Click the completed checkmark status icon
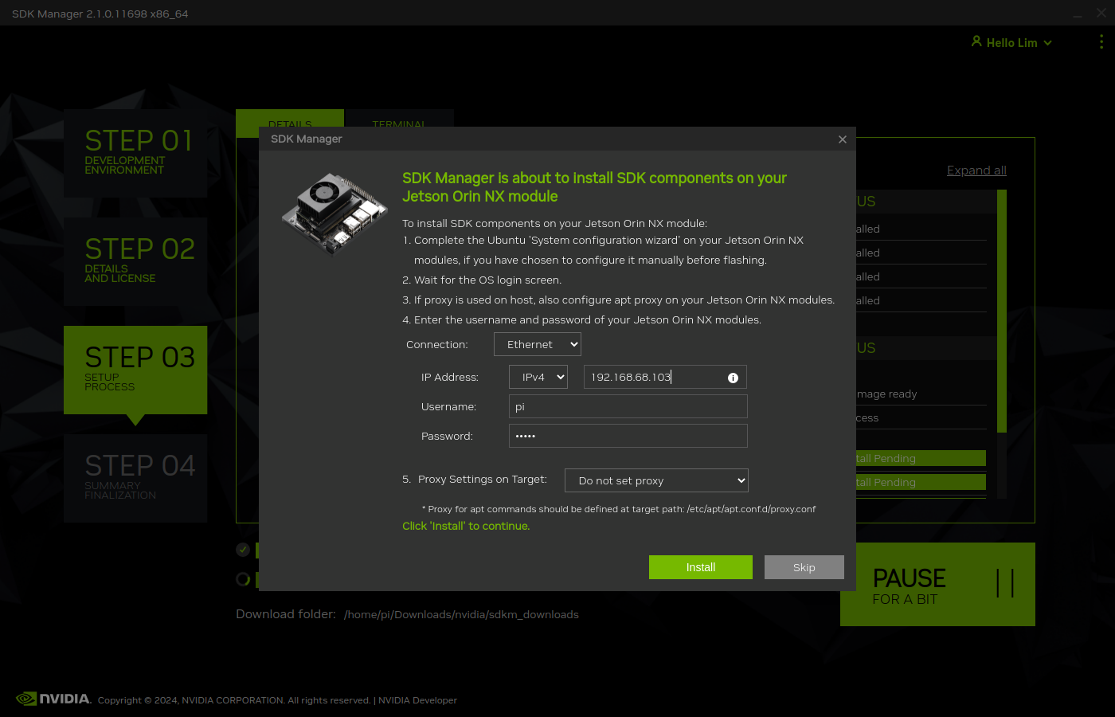Image resolution: width=1115 pixels, height=717 pixels. [243, 550]
